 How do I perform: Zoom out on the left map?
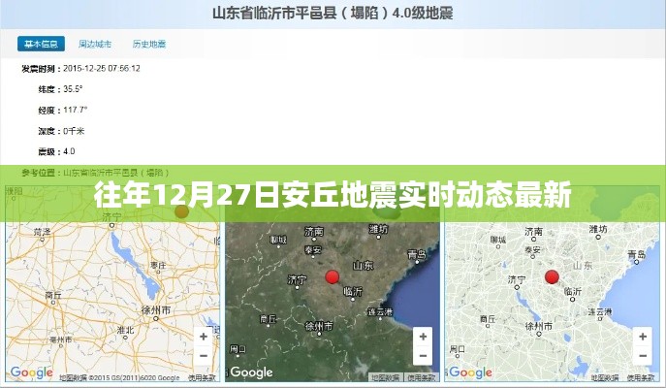[203, 356]
